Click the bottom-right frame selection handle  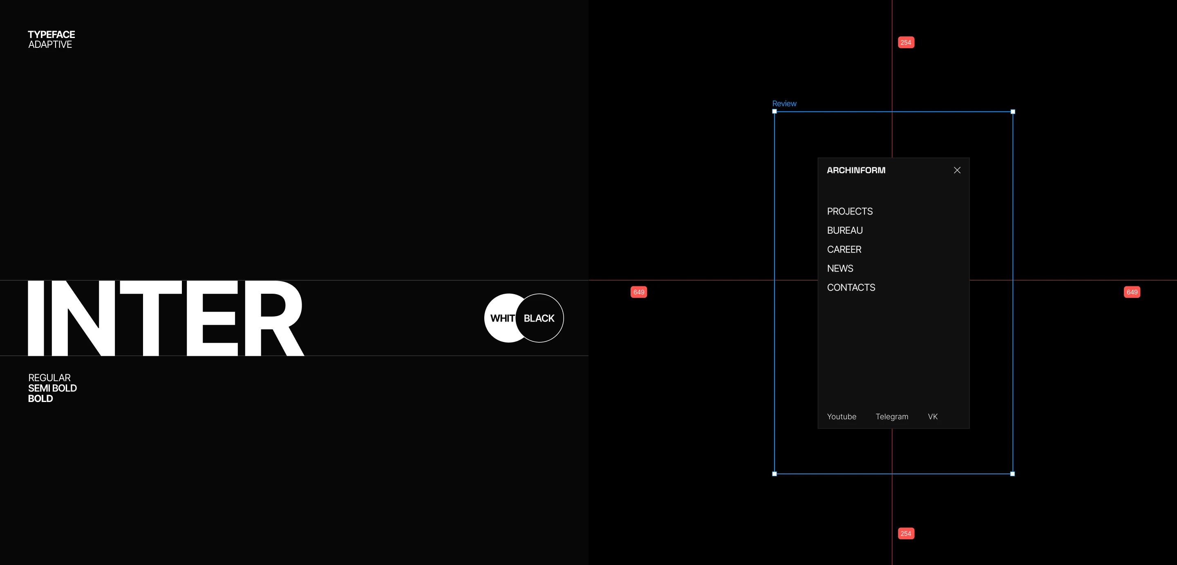(1013, 473)
